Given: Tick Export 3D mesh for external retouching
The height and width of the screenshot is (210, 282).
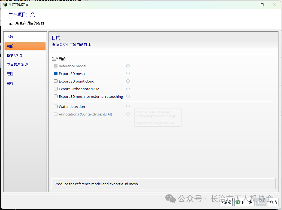Looking at the screenshot, I should (x=56, y=96).
